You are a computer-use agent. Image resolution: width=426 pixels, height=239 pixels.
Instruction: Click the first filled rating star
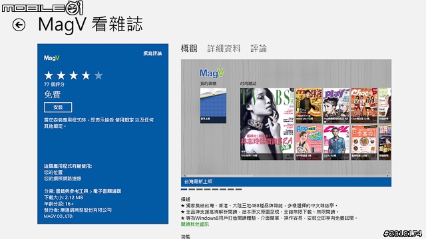[49, 75]
